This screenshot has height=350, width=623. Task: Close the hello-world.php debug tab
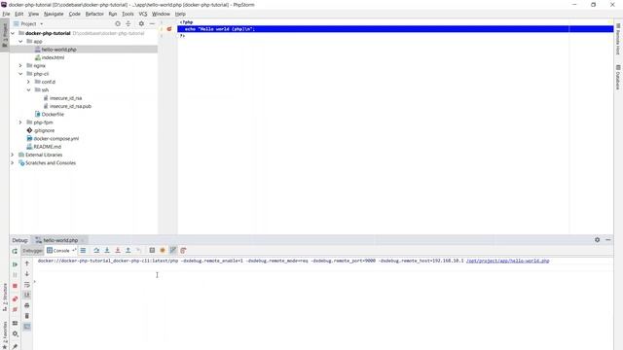point(83,240)
